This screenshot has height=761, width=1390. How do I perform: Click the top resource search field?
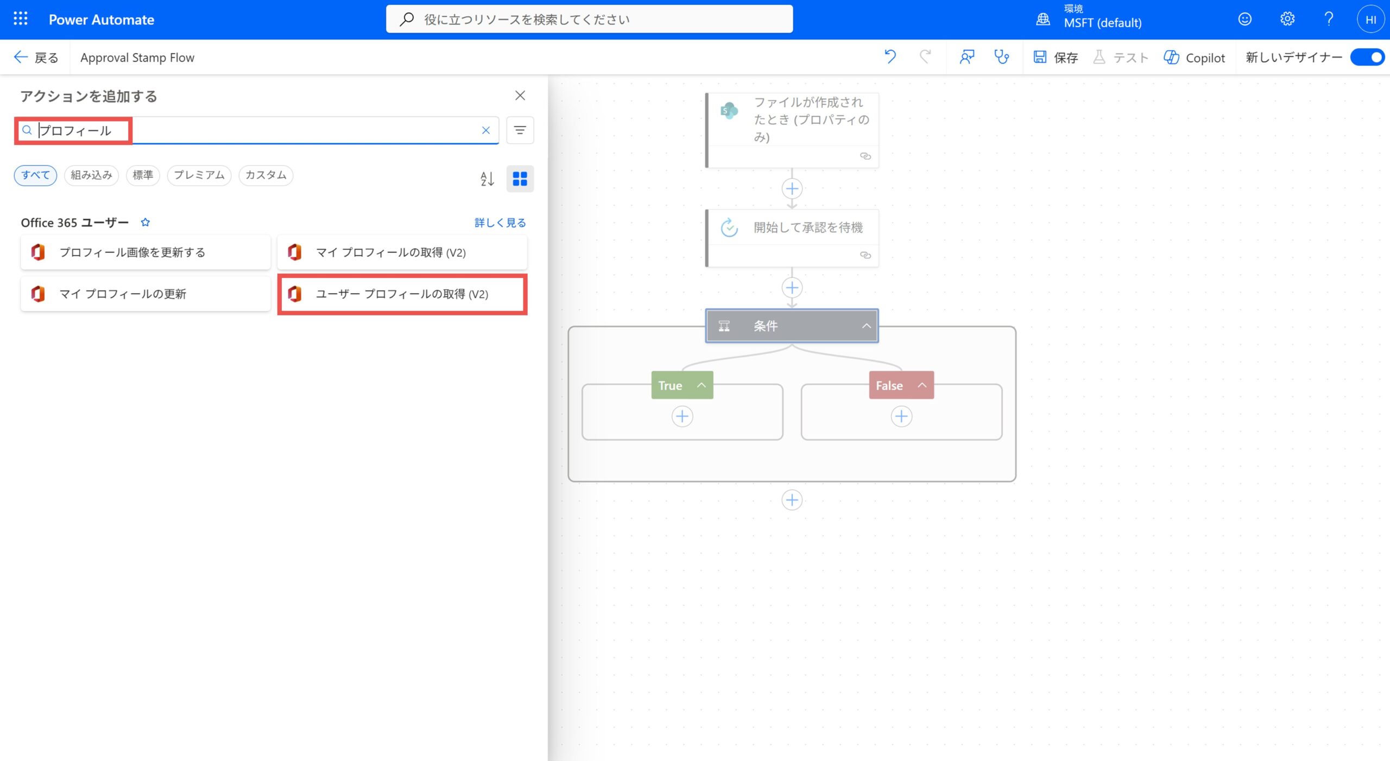click(589, 20)
